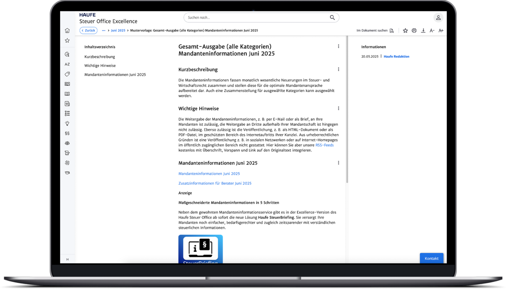The image size is (506, 289).
Task: Decrease font size with A- icon
Action: (x=432, y=30)
